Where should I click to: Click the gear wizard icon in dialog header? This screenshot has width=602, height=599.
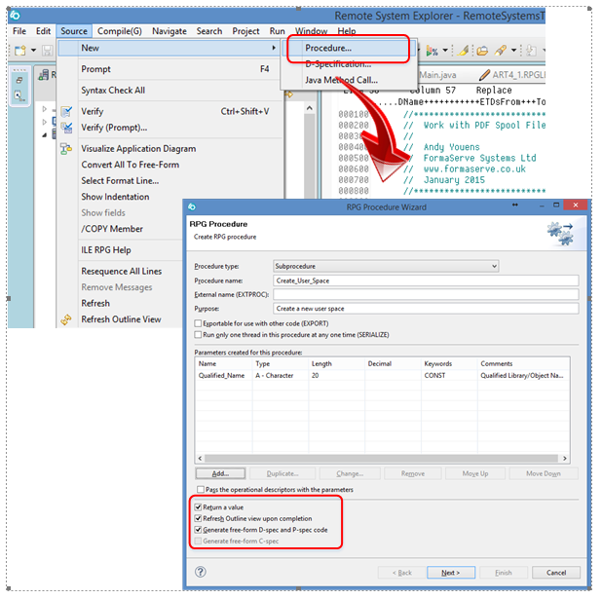(x=560, y=231)
